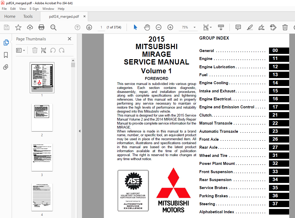The width and height of the screenshot is (295, 218).
Task: Switch to the Home tab
Action: coord(10,16)
